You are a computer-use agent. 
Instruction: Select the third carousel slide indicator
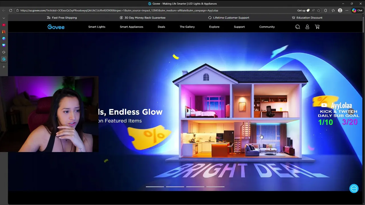[x=195, y=187]
